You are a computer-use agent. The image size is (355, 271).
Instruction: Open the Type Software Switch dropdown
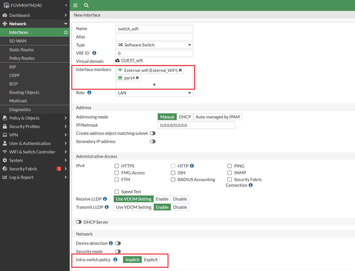click(154, 45)
